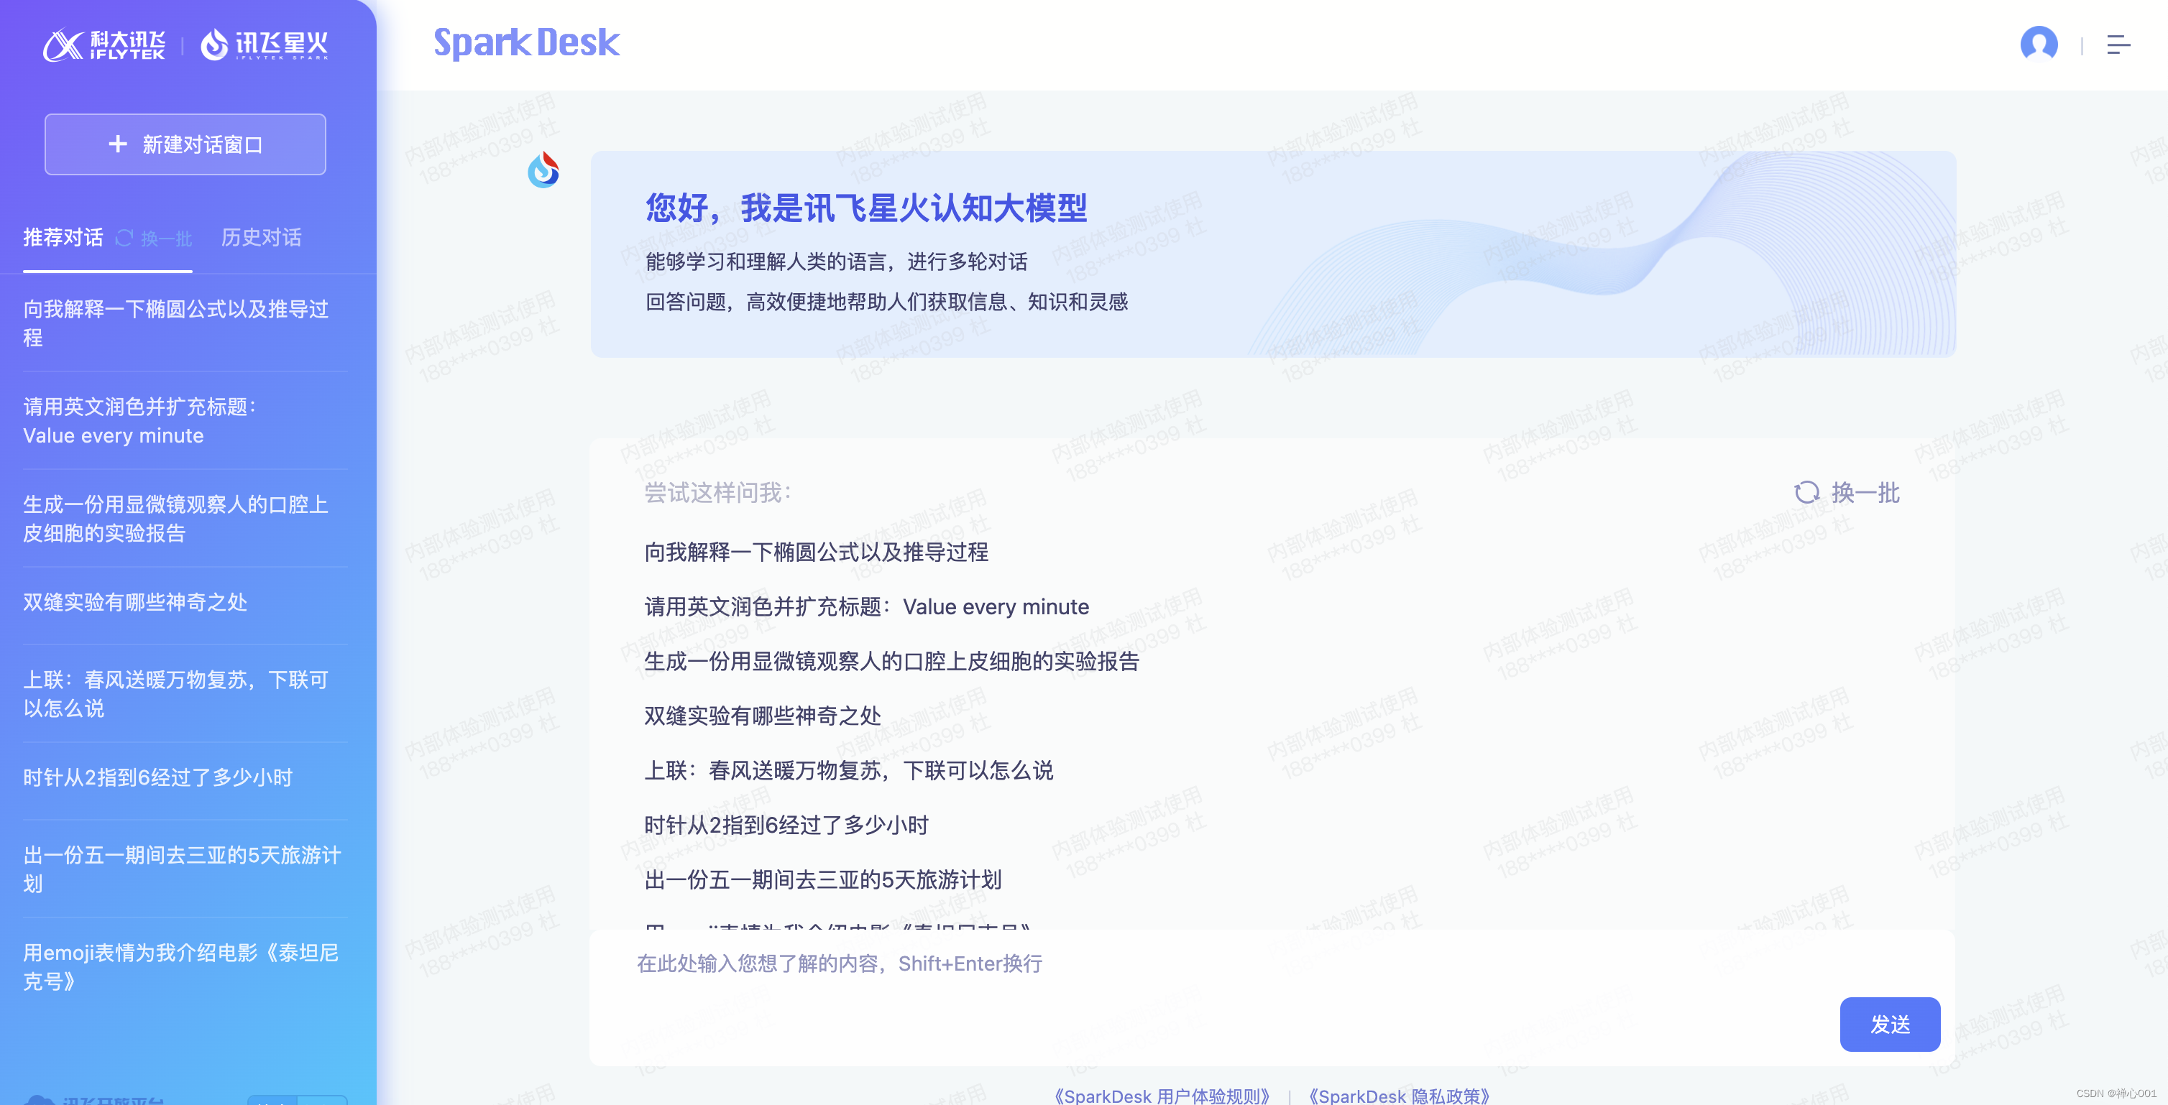Click the SparkDesk header logo
Viewport: 2168px width, 1105px height.
525,43
